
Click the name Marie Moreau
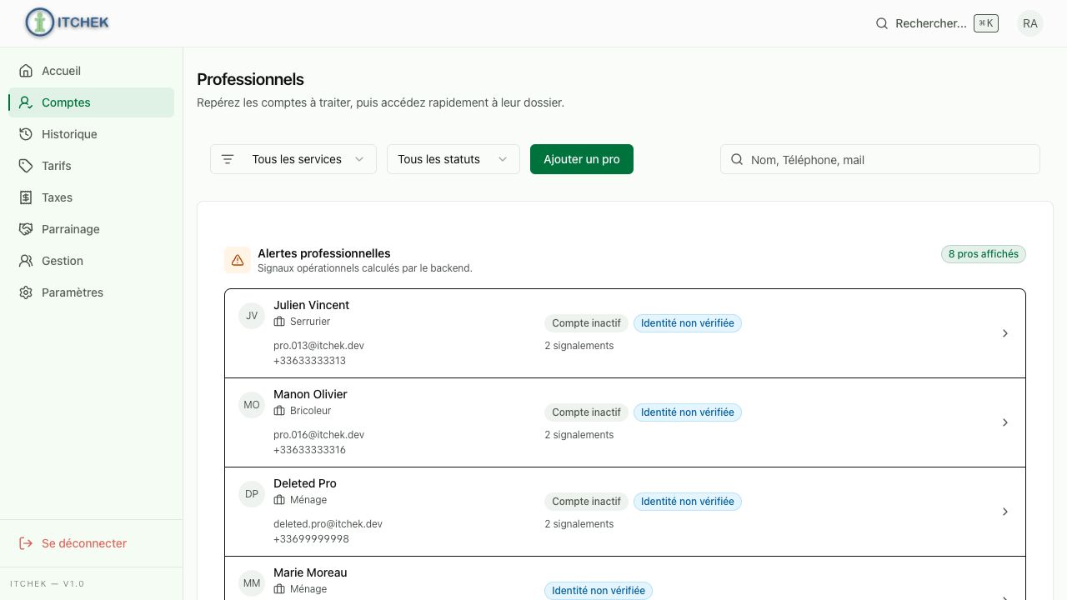click(x=310, y=572)
